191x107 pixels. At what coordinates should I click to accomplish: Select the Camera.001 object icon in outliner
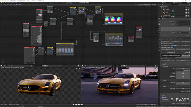[165, 11]
